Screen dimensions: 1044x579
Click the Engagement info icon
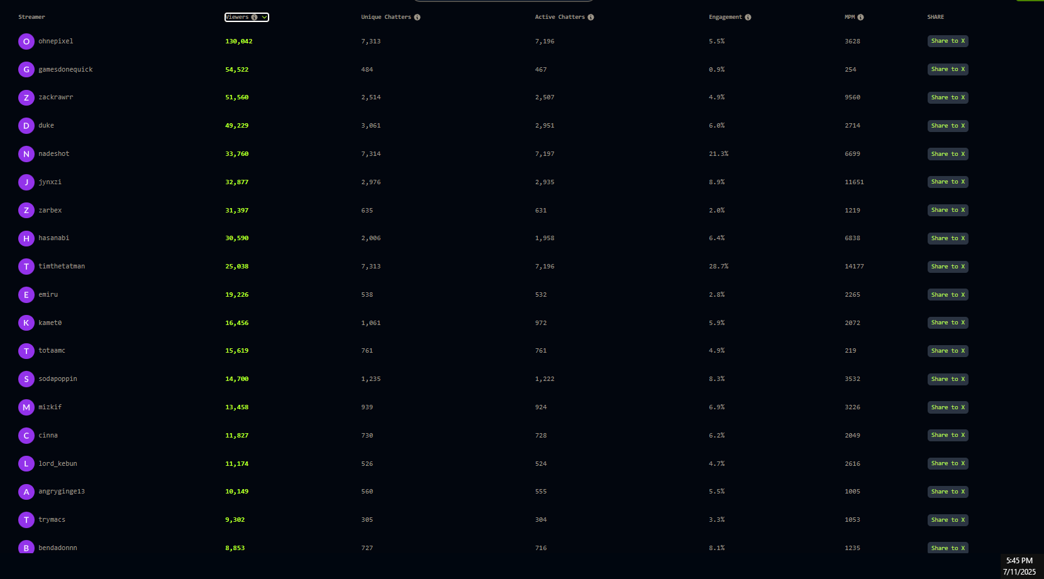[748, 17]
